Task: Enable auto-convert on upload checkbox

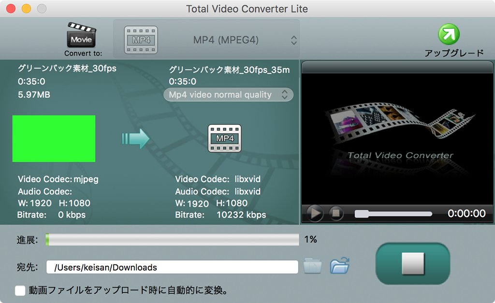Action: point(20,290)
